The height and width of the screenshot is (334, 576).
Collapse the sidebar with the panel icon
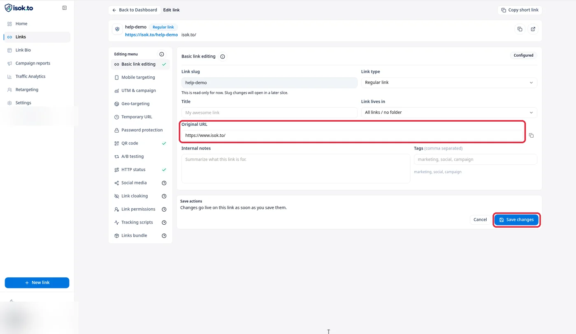click(65, 8)
